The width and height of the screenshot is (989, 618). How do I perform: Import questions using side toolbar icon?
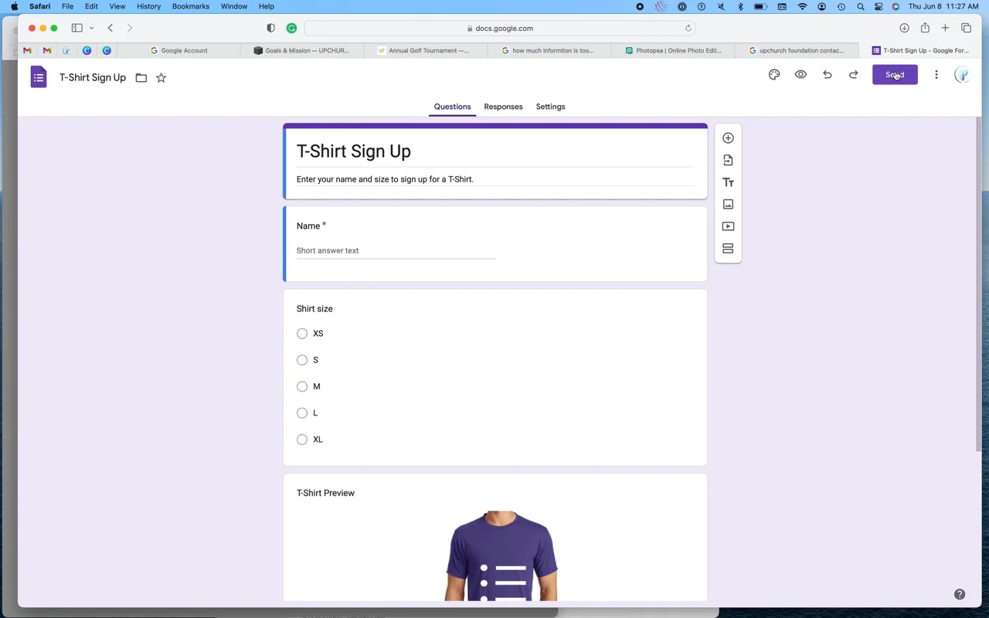pyautogui.click(x=728, y=160)
